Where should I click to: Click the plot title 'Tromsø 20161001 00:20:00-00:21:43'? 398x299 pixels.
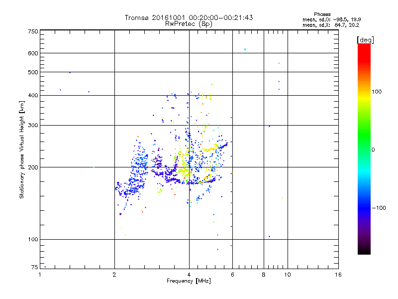click(x=189, y=17)
